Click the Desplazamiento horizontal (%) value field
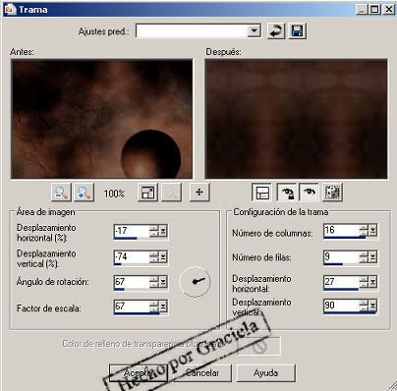The width and height of the screenshot is (397, 391). [x=132, y=231]
